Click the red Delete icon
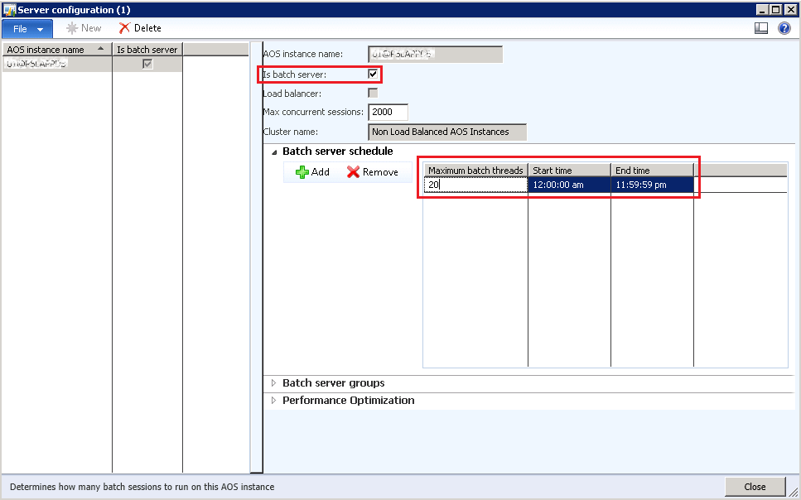 (124, 28)
